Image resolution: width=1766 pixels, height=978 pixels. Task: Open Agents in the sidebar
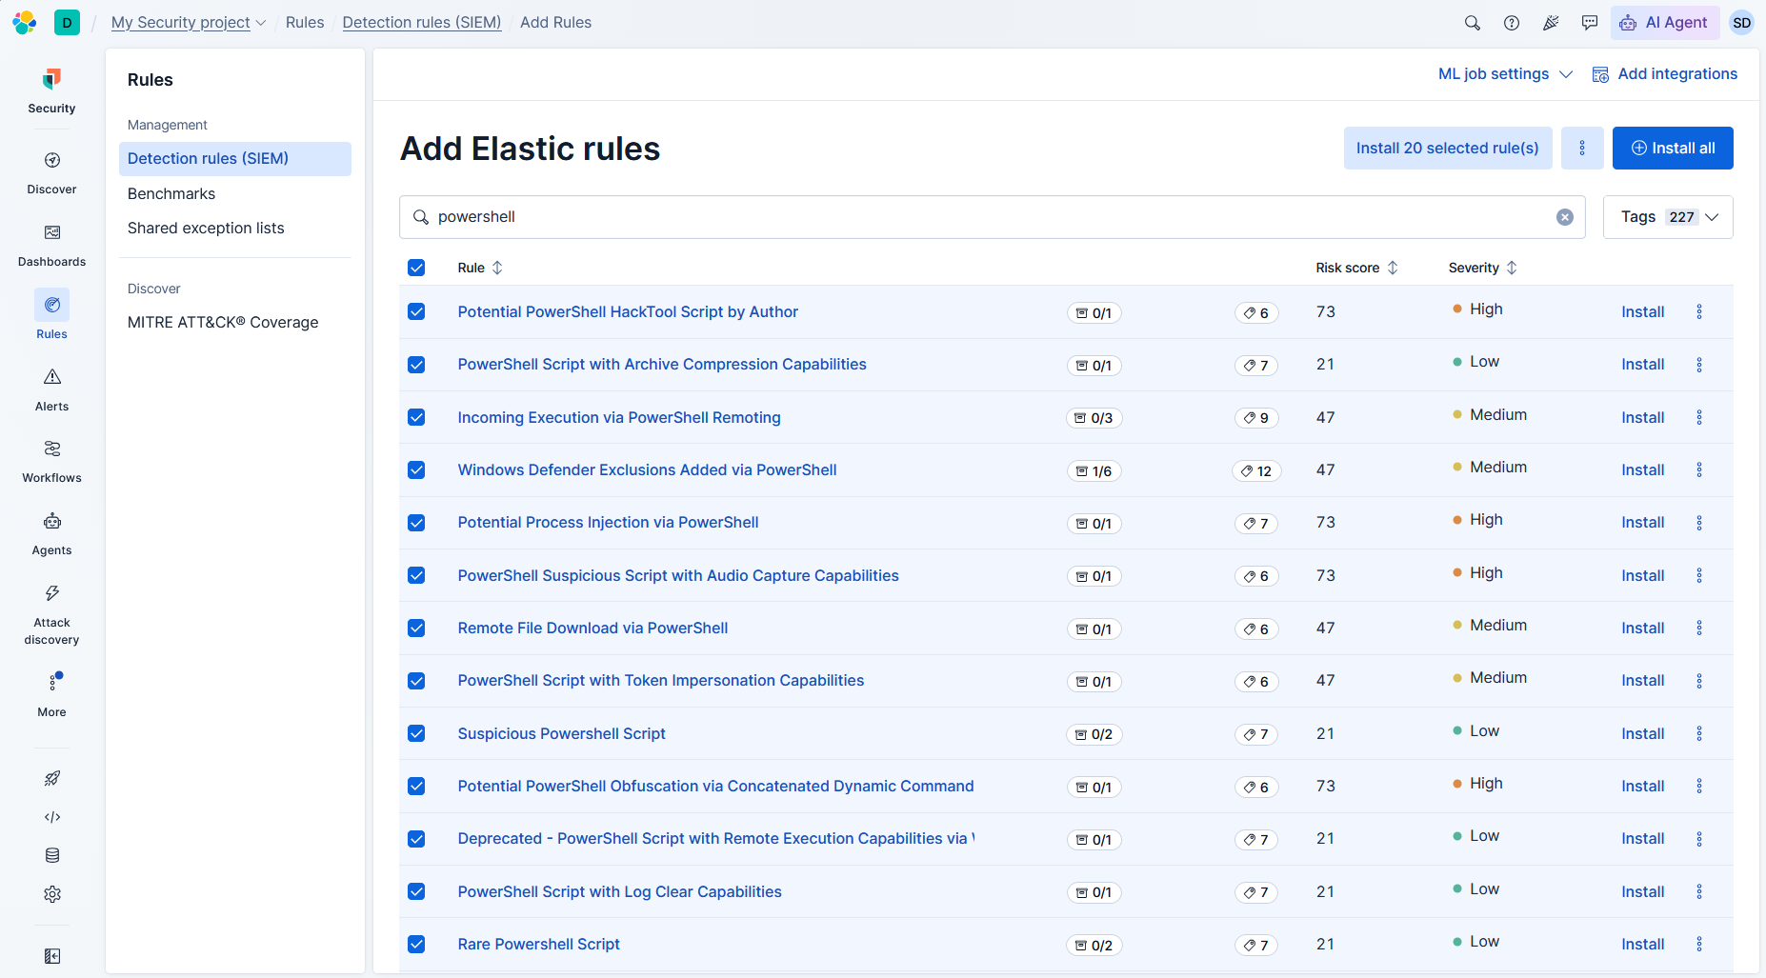pyautogui.click(x=51, y=534)
